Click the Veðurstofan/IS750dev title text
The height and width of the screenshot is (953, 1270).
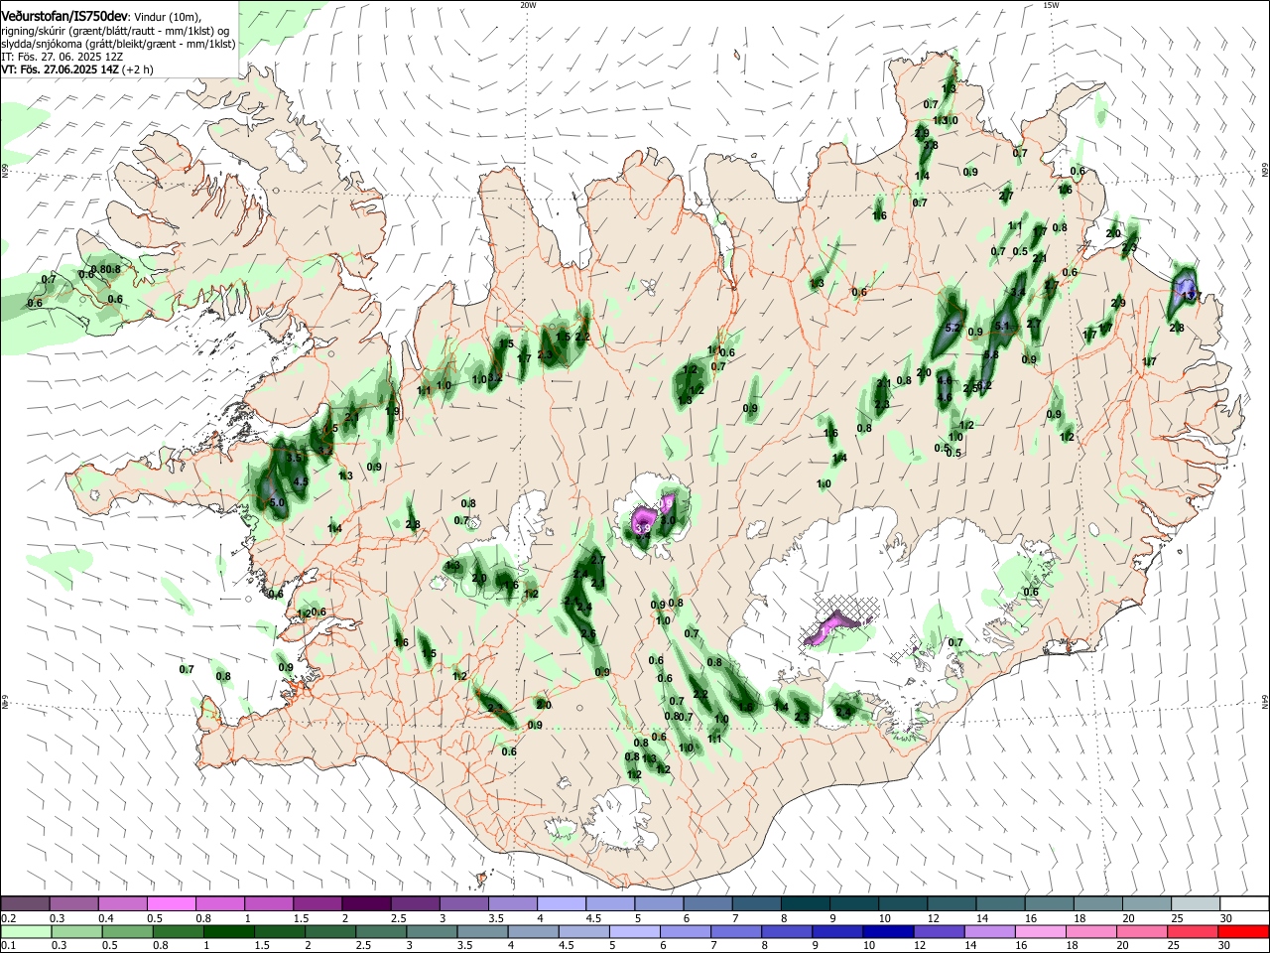[64, 17]
